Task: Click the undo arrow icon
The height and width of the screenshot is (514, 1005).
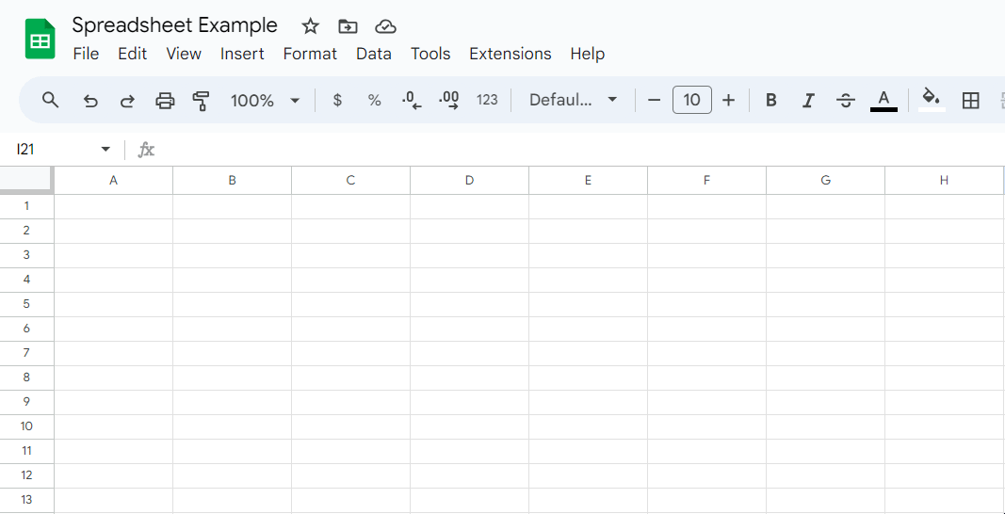Action: point(90,101)
